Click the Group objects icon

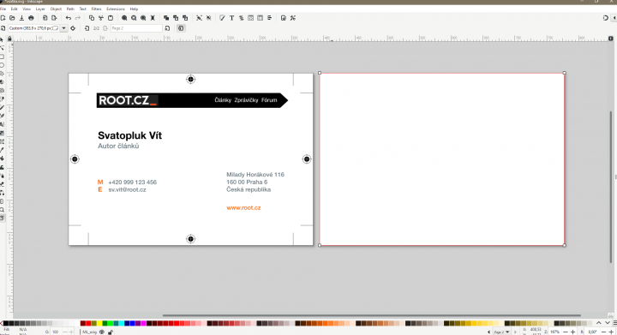pos(199,18)
